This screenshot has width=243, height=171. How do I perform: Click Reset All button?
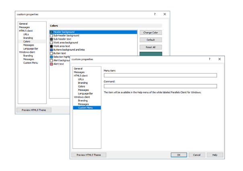pos(151,47)
